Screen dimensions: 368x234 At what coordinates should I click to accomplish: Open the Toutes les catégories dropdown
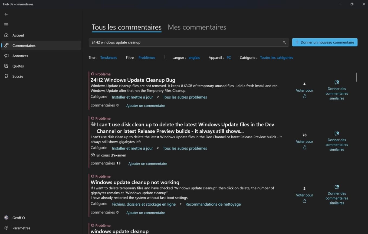click(x=277, y=58)
